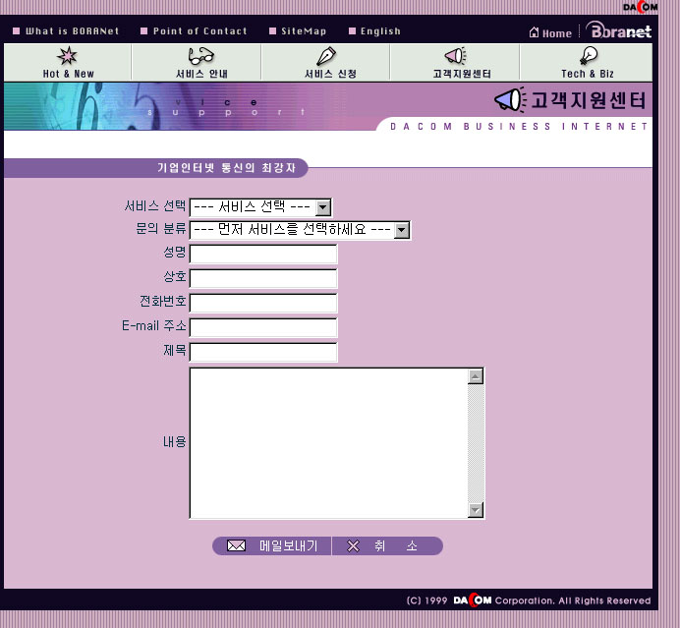Viewport: 680px width, 628px height.
Task: Click the 전화번호 field label
Action: click(162, 301)
